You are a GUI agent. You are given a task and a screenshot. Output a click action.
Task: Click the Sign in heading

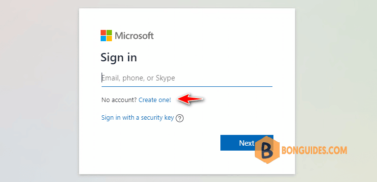(x=119, y=58)
